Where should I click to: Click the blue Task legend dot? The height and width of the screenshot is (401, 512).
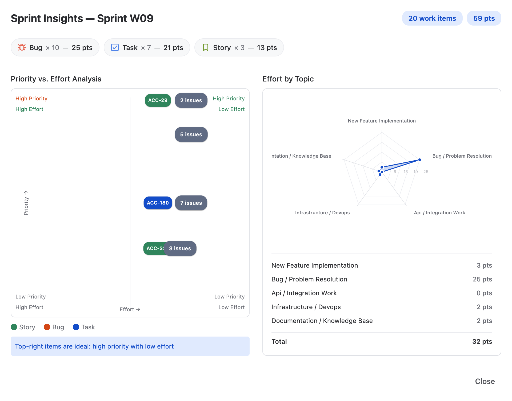pos(76,327)
